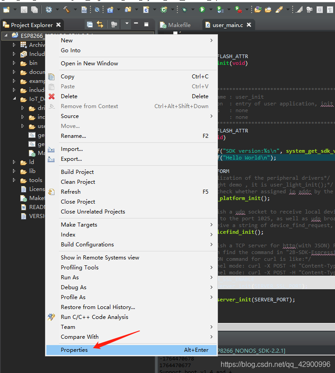The image size is (335, 373).
Task: Click the "Hello World\n" line in the editor
Action: pos(276,158)
